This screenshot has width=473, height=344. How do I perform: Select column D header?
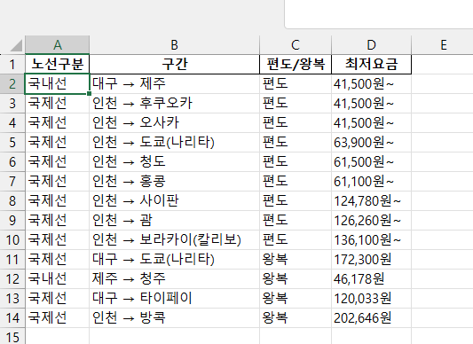(x=371, y=45)
